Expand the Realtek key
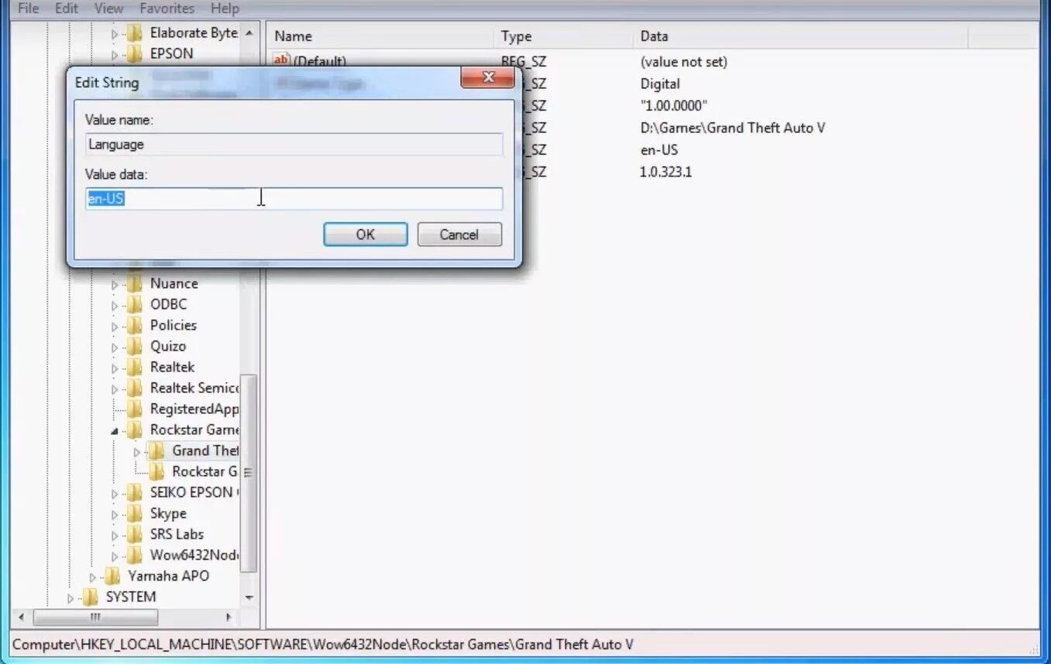The image size is (1051, 664). (x=115, y=368)
